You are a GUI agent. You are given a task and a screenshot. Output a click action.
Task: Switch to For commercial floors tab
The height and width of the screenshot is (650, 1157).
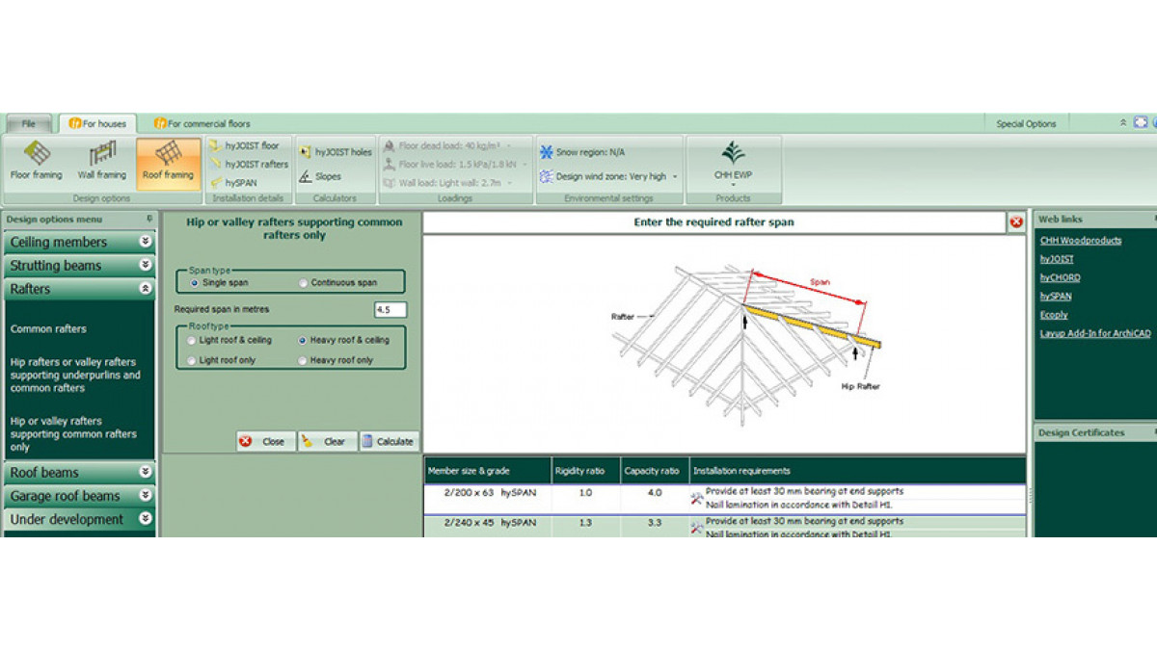pos(202,123)
